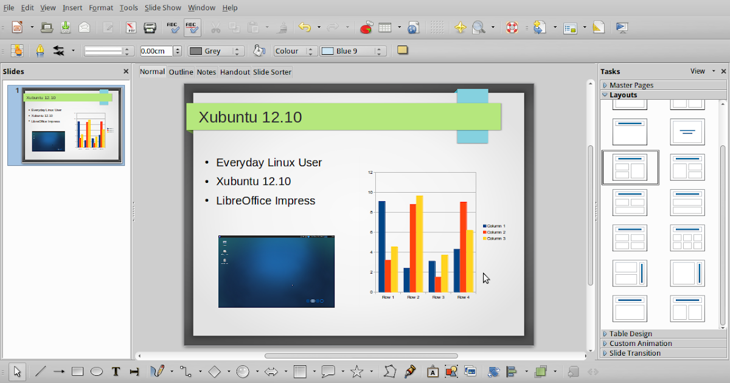Insert a text box
This screenshot has height=383, width=730.
(x=116, y=371)
